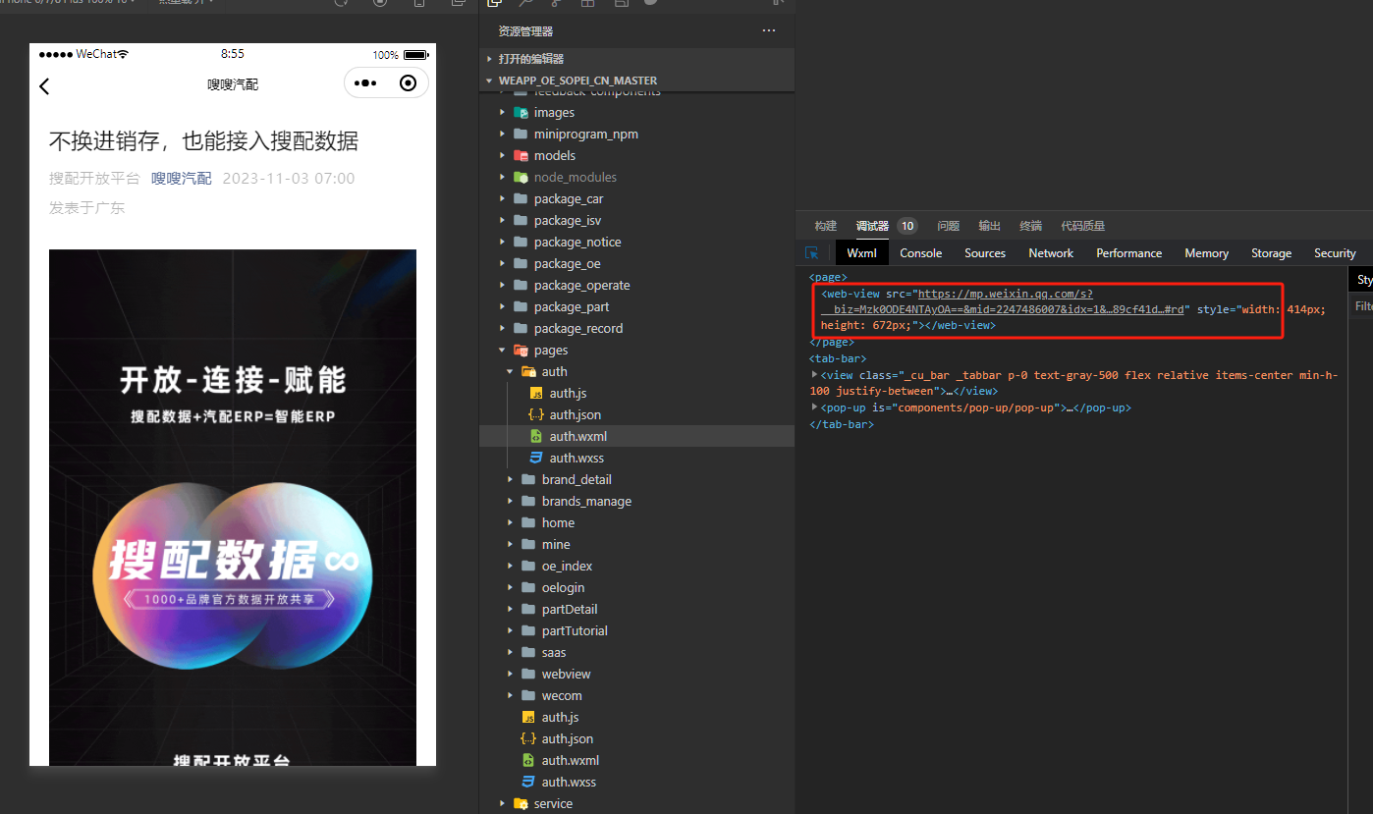The height and width of the screenshot is (814, 1373).
Task: Open the 问题 panel tab
Action: click(x=949, y=226)
